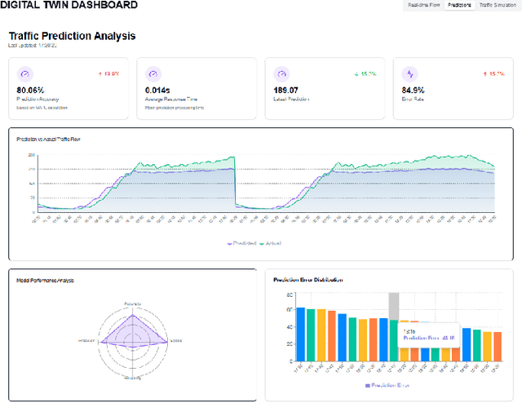Click the highlighted gray bar in Error Distribution chart
This screenshot has width=522, height=403.
393,306
